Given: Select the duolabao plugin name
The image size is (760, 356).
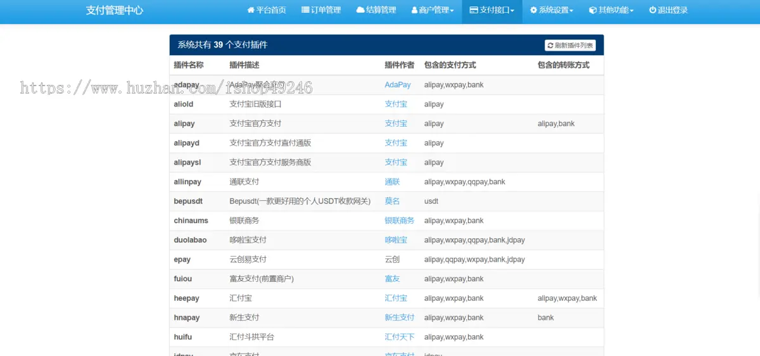Looking at the screenshot, I should 190,240.
